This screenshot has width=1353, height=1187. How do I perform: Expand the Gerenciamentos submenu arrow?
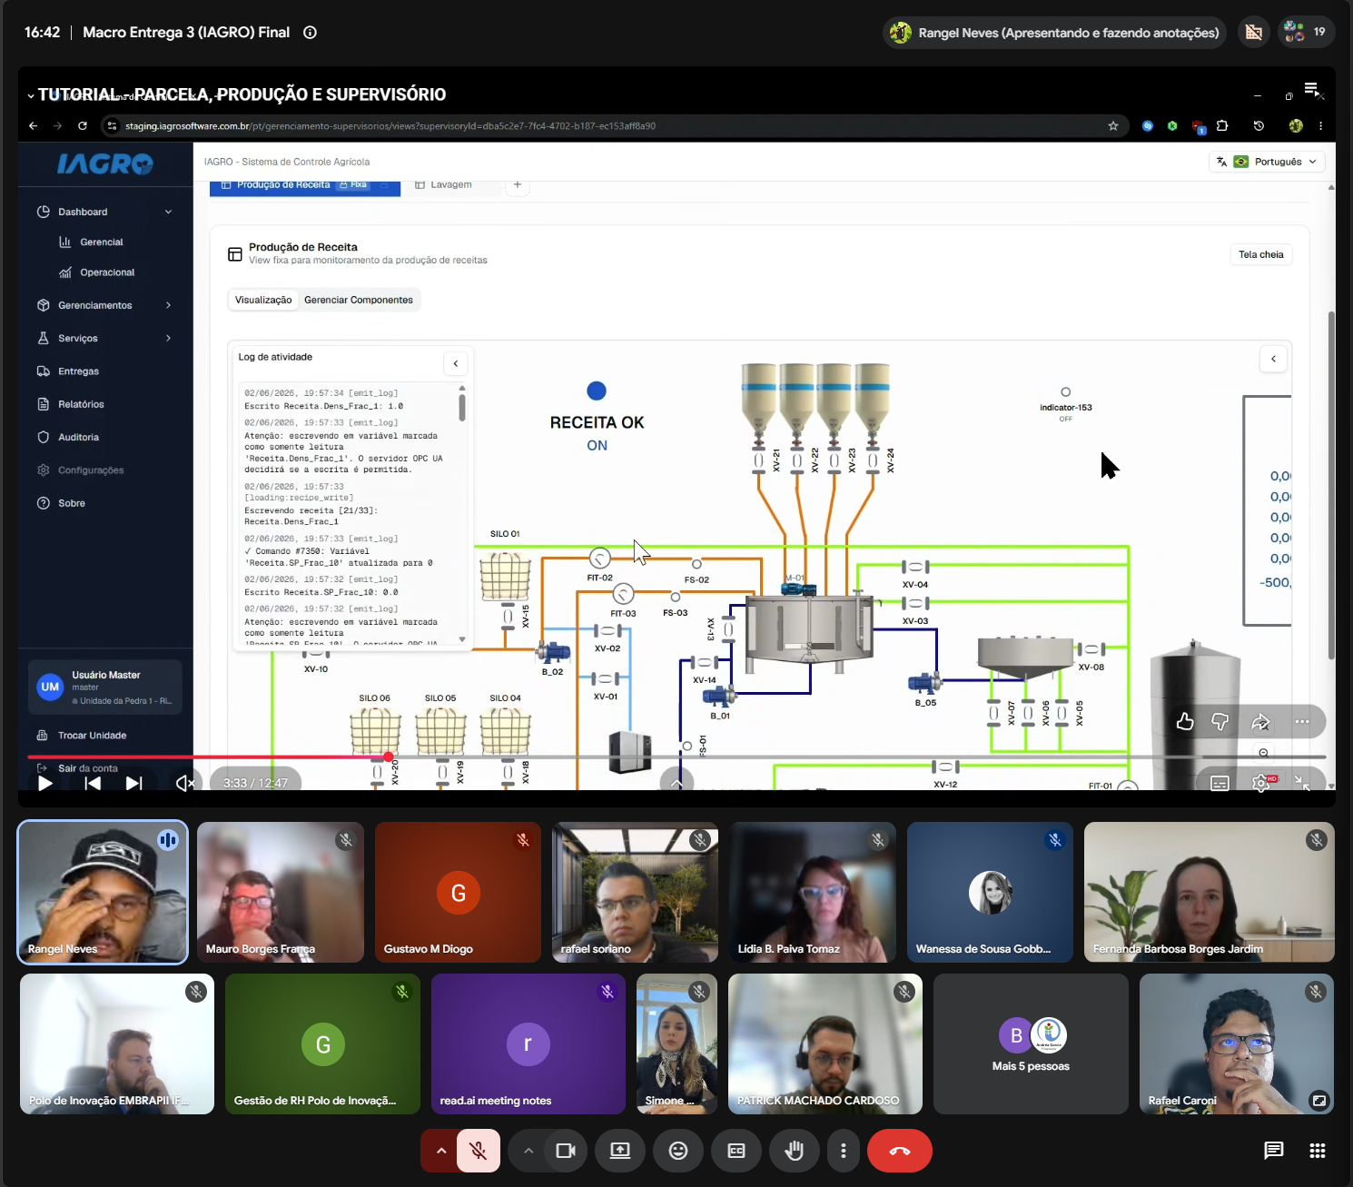point(168,305)
